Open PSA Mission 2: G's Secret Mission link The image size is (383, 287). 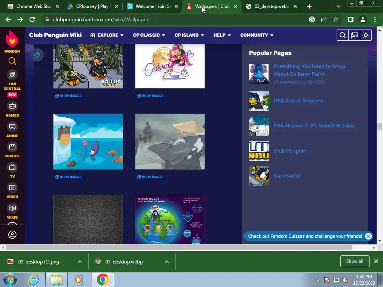[x=314, y=126]
